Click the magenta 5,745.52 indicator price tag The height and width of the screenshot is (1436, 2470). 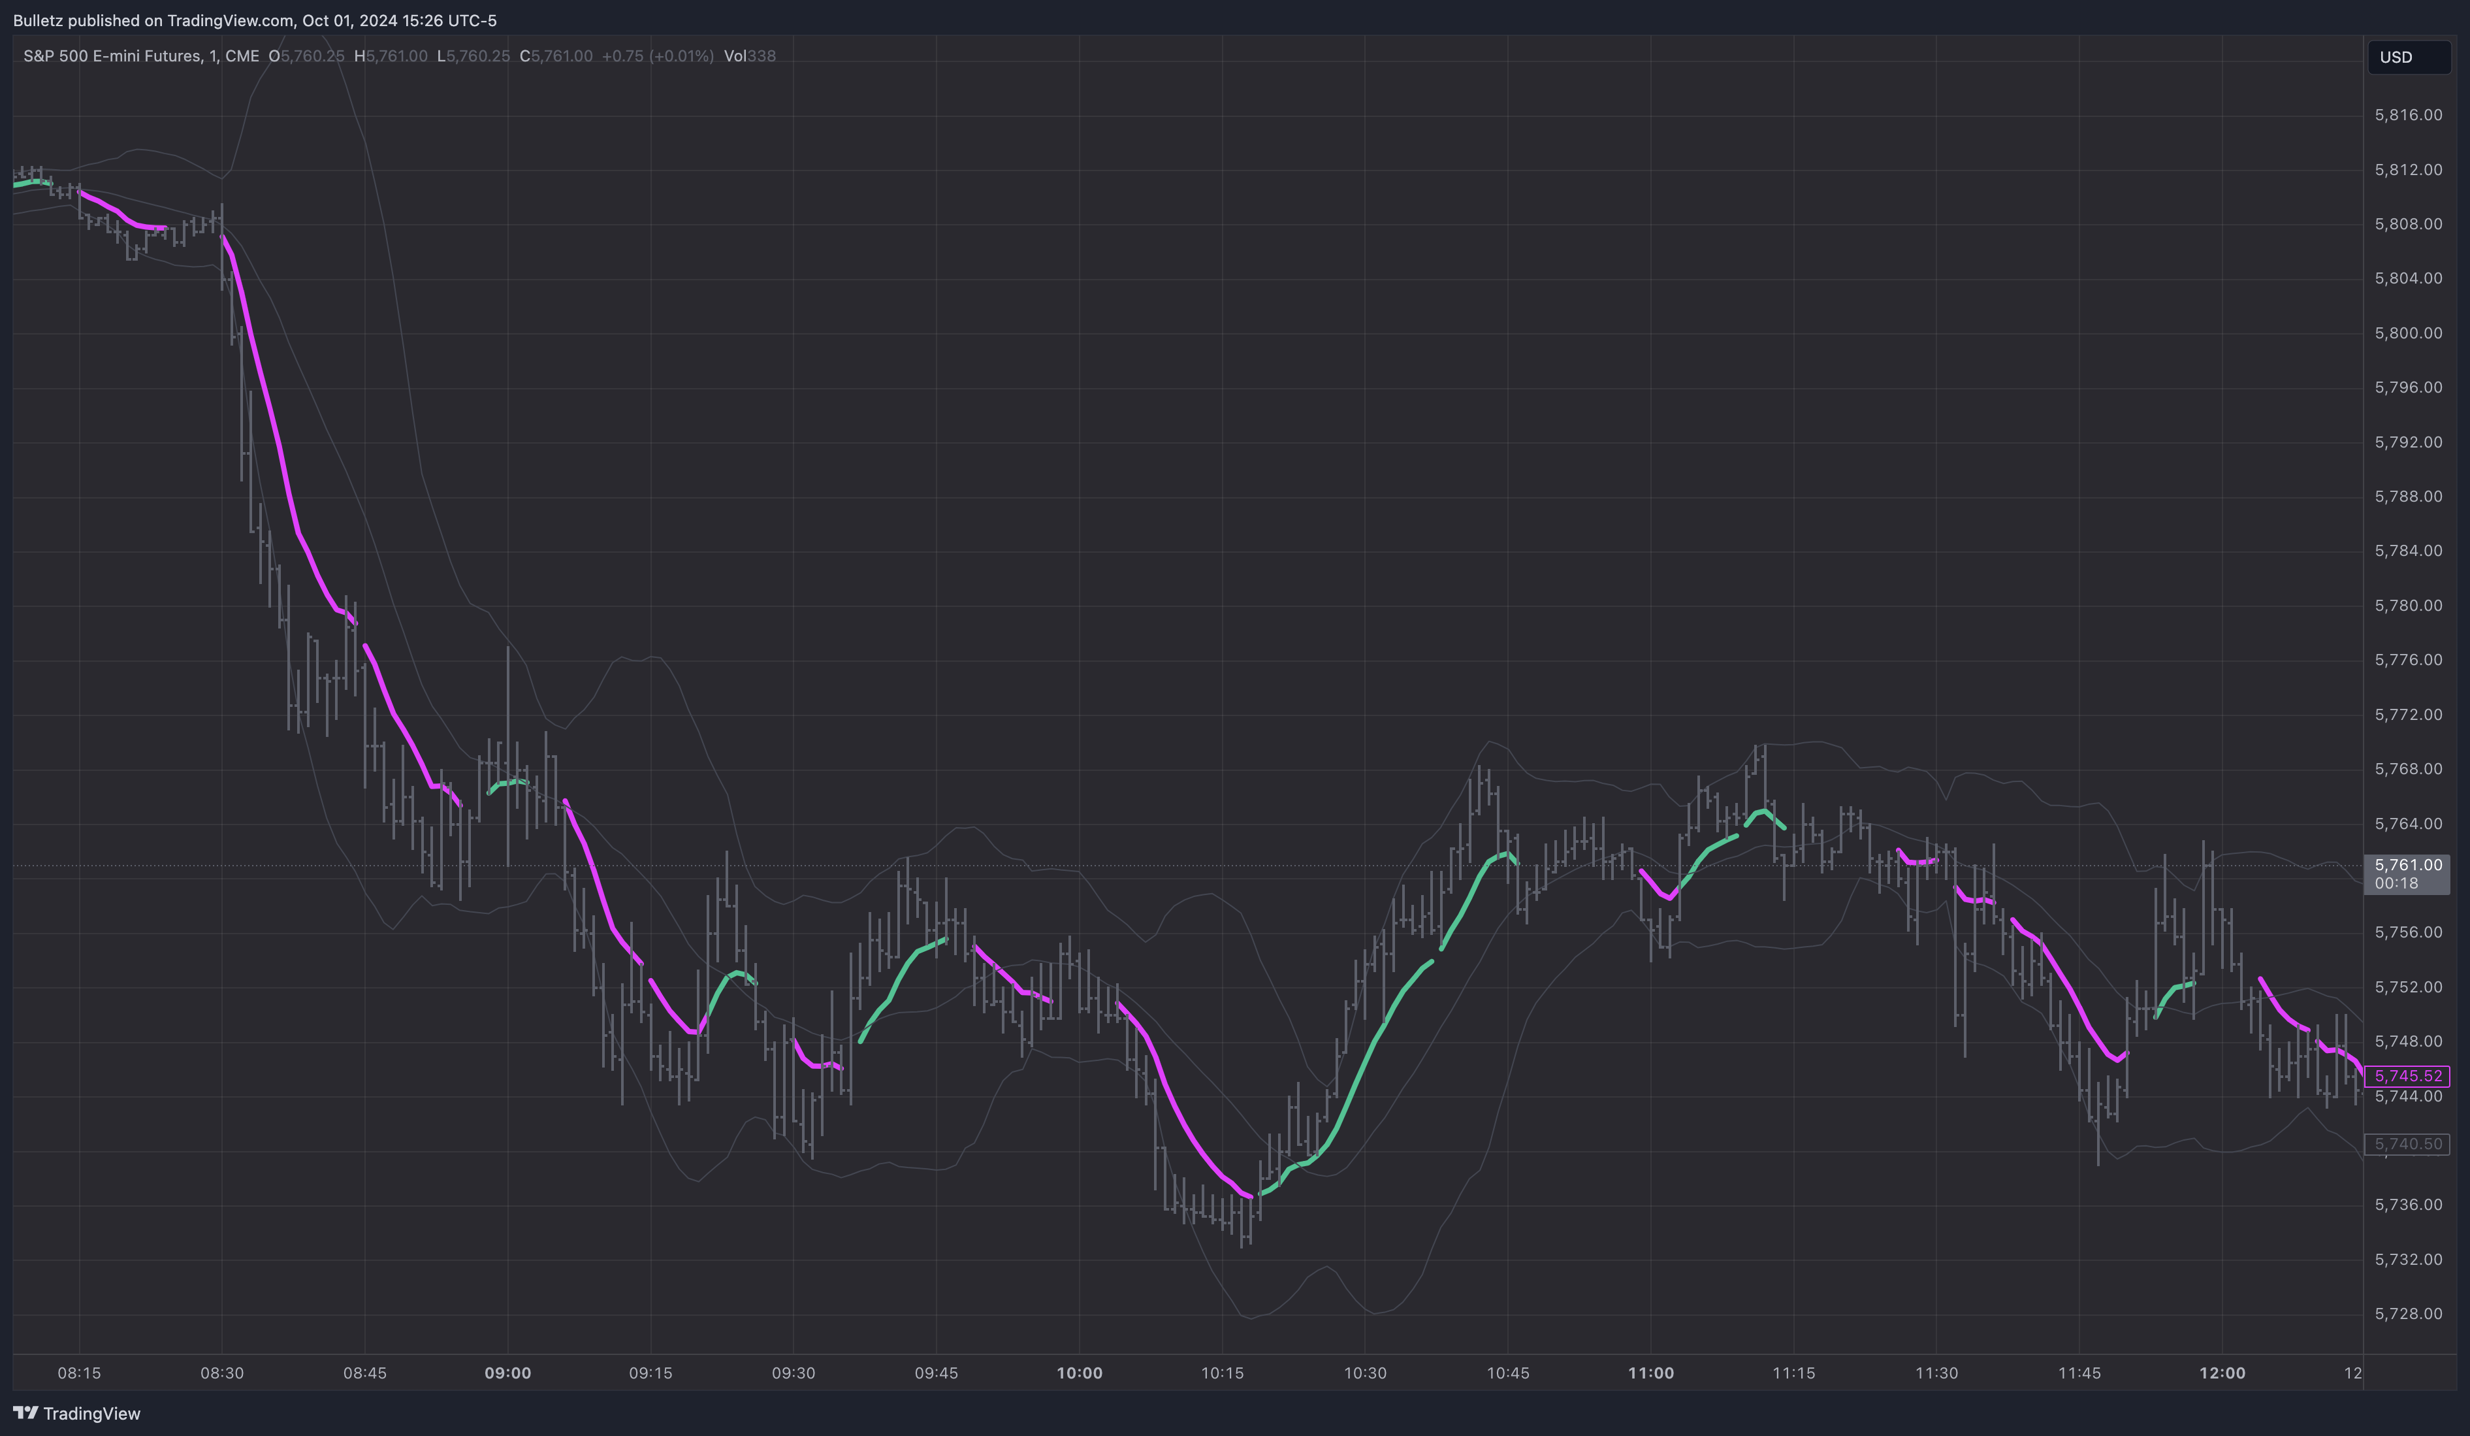[2407, 1075]
